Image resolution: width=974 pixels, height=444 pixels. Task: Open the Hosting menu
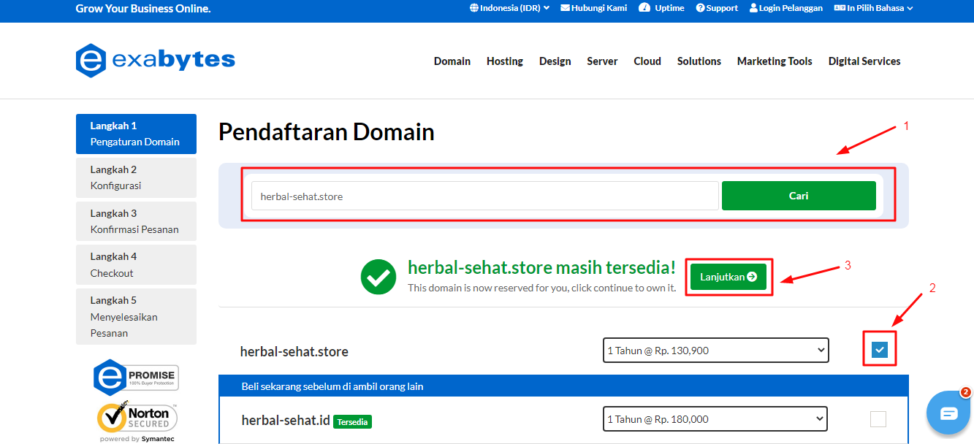(504, 61)
